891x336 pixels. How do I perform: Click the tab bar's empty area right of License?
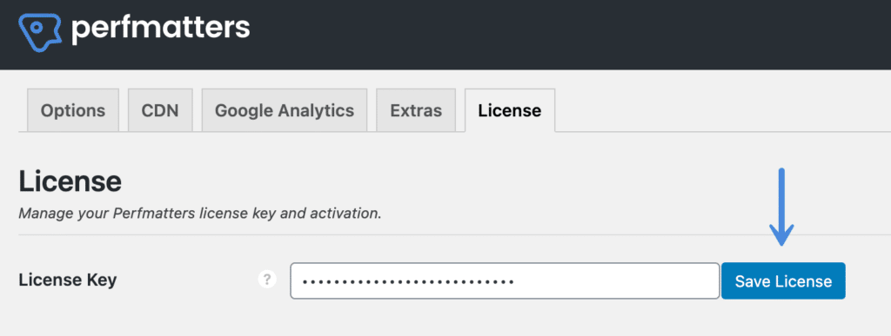[721, 110]
